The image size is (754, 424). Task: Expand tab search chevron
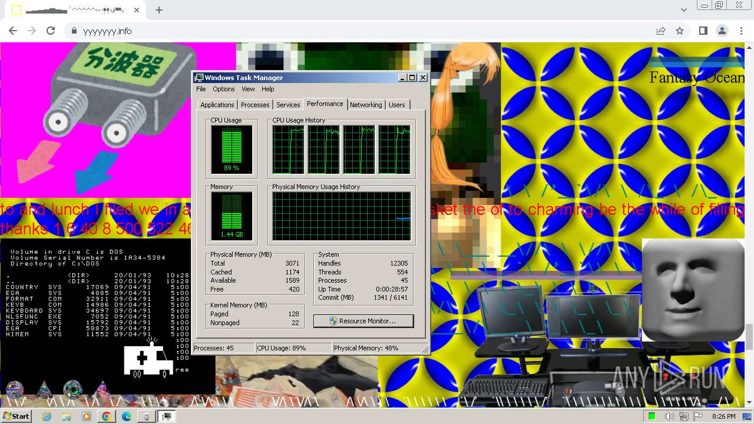(683, 10)
